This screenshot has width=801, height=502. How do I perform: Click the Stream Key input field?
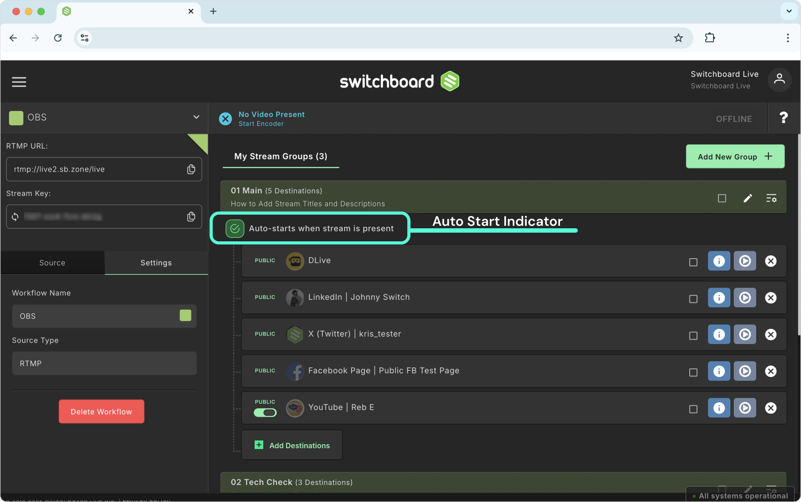click(104, 217)
